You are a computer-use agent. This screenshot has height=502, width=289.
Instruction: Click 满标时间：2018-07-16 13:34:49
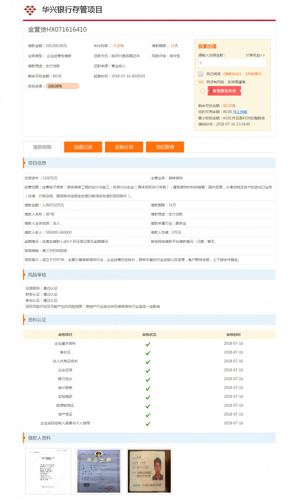224,124
